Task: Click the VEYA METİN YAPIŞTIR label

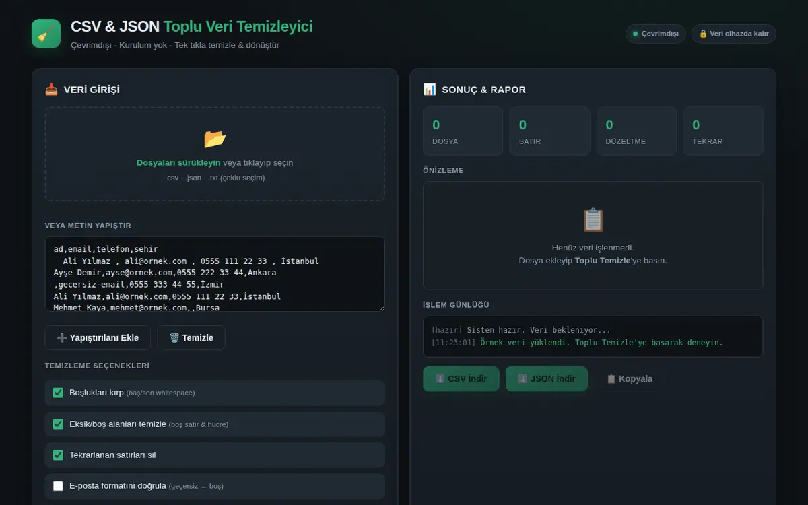Action: tap(88, 226)
